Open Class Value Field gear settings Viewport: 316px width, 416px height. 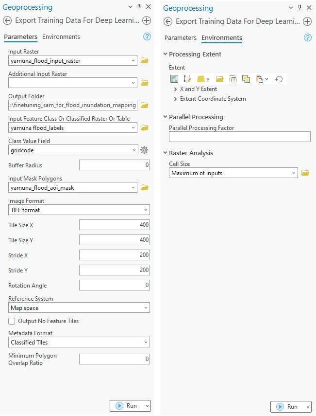coord(144,150)
